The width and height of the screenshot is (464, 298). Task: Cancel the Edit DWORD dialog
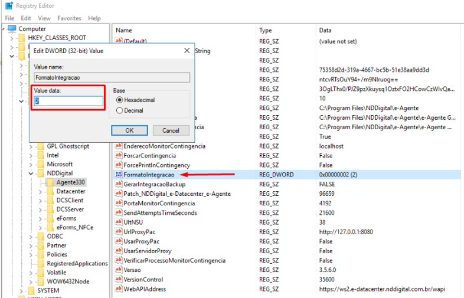click(171, 130)
